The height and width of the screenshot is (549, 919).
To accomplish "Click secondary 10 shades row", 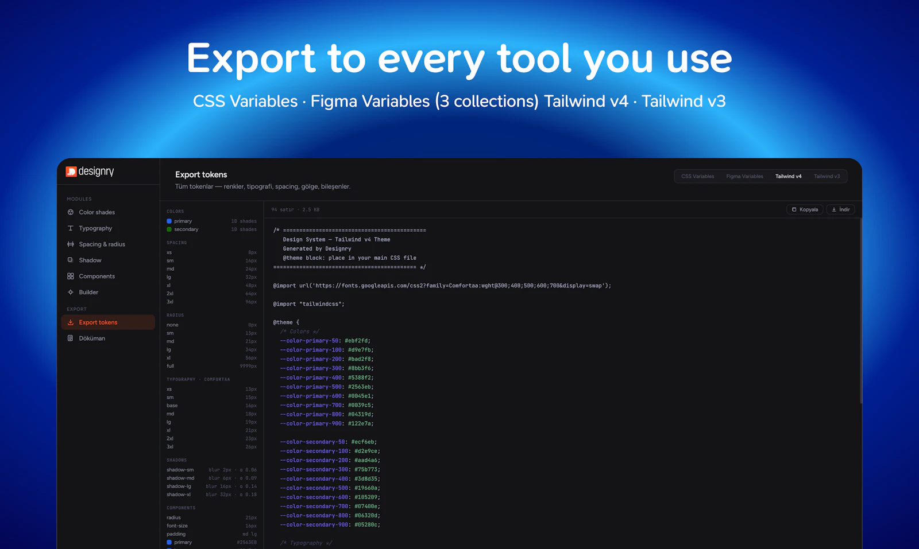I will 211,229.
